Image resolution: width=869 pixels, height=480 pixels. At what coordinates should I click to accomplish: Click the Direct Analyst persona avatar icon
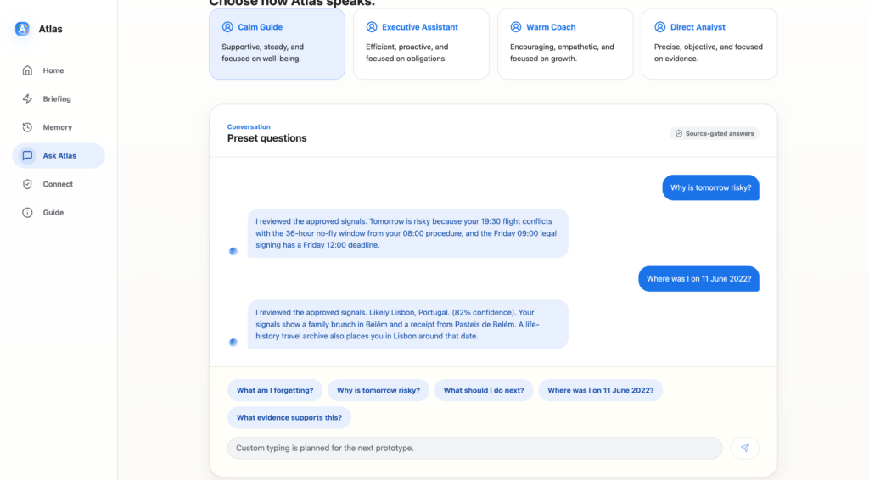pyautogui.click(x=660, y=26)
